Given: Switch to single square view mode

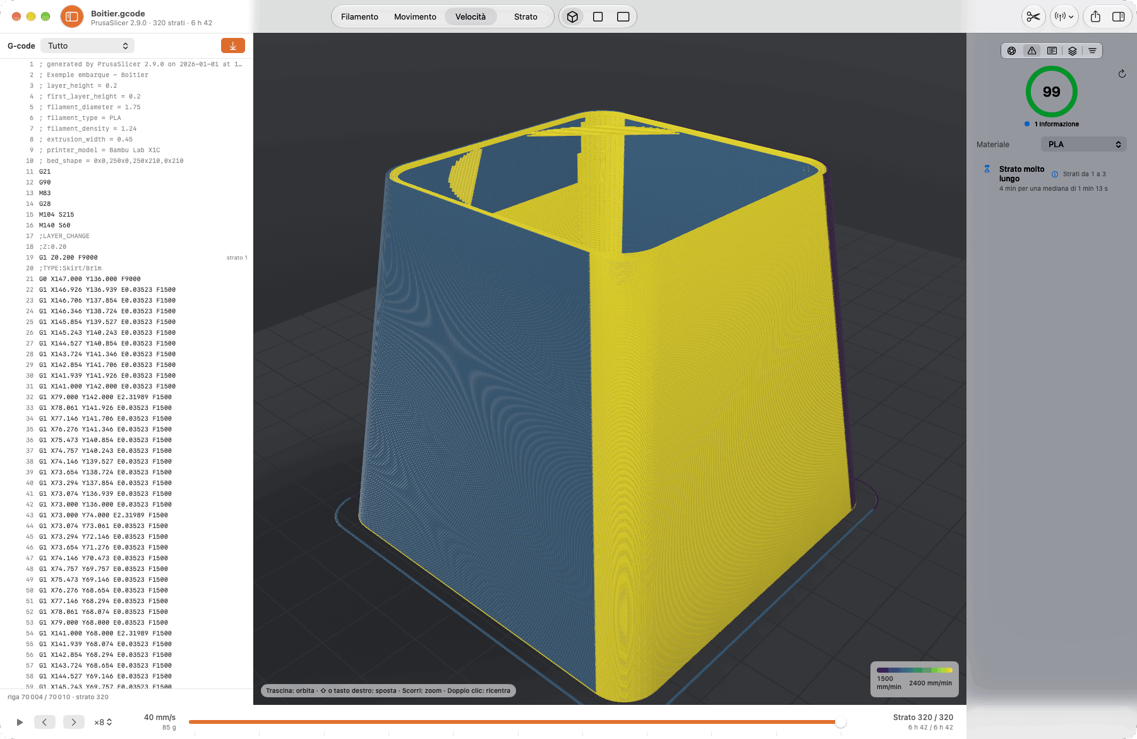Looking at the screenshot, I should click(x=598, y=16).
